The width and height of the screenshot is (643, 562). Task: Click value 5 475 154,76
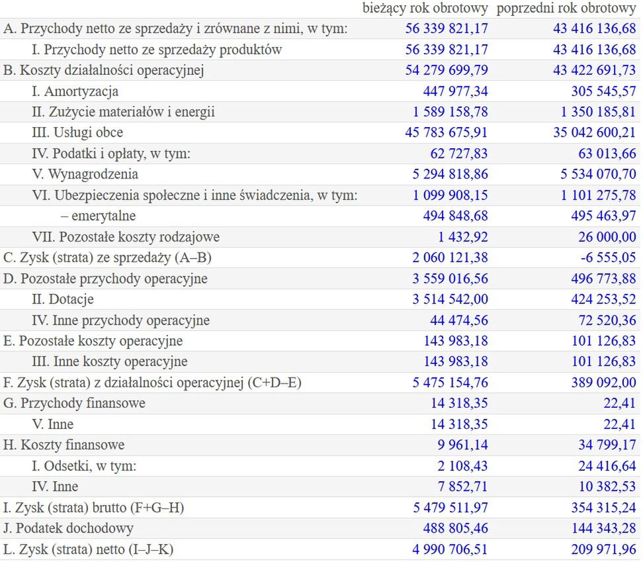pyautogui.click(x=450, y=383)
